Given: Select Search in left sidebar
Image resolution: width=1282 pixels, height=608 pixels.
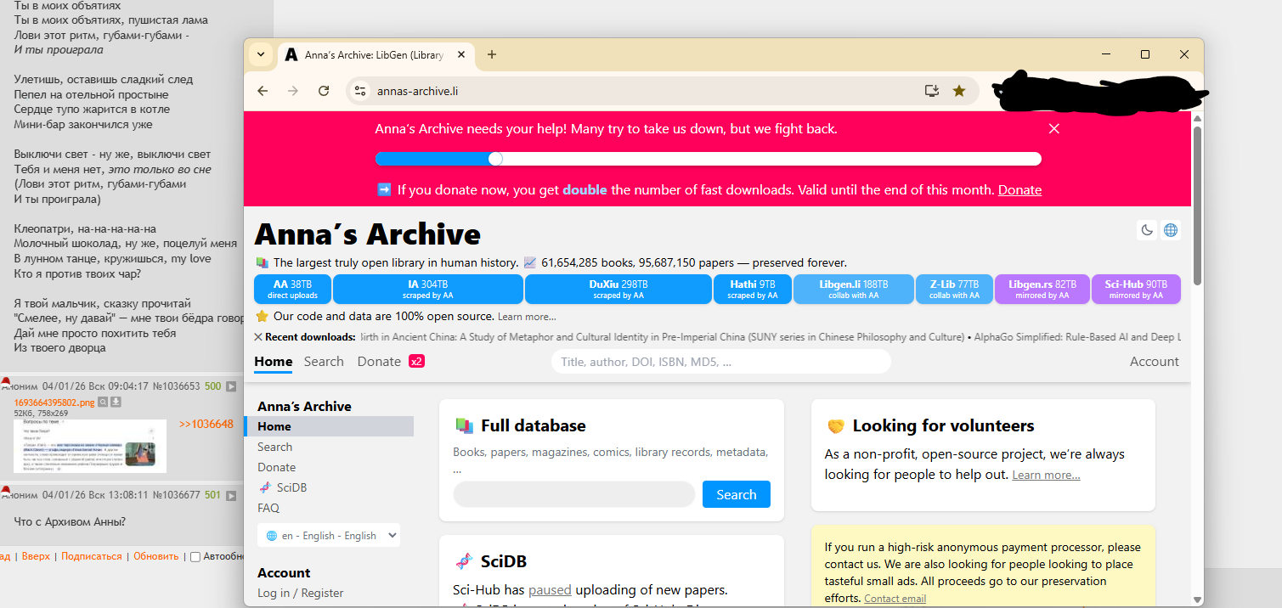Looking at the screenshot, I should coord(274,447).
